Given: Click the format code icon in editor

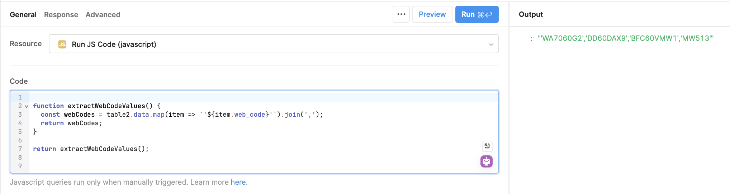Looking at the screenshot, I should pyautogui.click(x=487, y=146).
